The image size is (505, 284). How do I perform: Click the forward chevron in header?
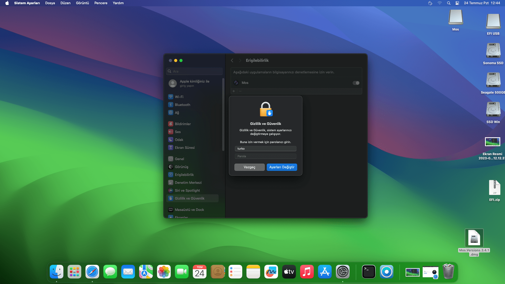pyautogui.click(x=240, y=60)
